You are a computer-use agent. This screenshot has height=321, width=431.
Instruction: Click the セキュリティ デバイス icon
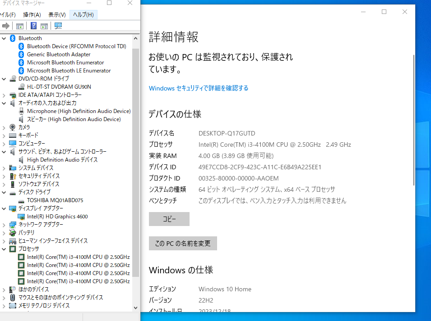coord(13,176)
